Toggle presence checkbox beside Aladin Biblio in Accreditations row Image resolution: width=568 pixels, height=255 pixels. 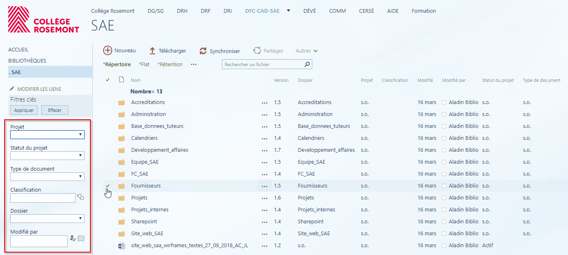444,102
